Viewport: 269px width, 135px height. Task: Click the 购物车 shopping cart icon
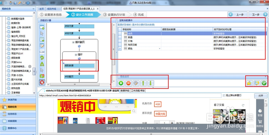click(260, 122)
